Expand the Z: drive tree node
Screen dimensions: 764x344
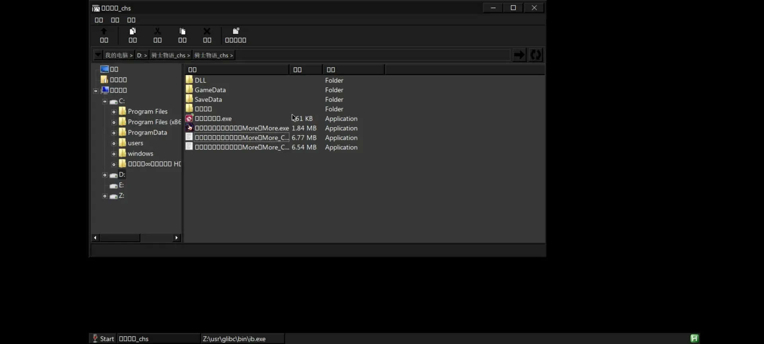coord(105,196)
